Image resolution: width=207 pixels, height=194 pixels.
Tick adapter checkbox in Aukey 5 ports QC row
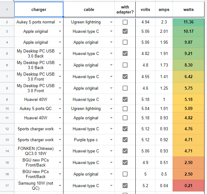click(125, 109)
